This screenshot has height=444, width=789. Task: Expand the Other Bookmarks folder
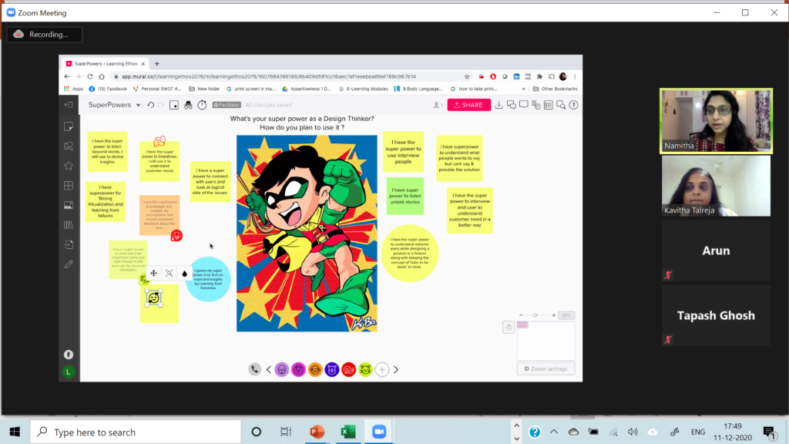pyautogui.click(x=555, y=89)
